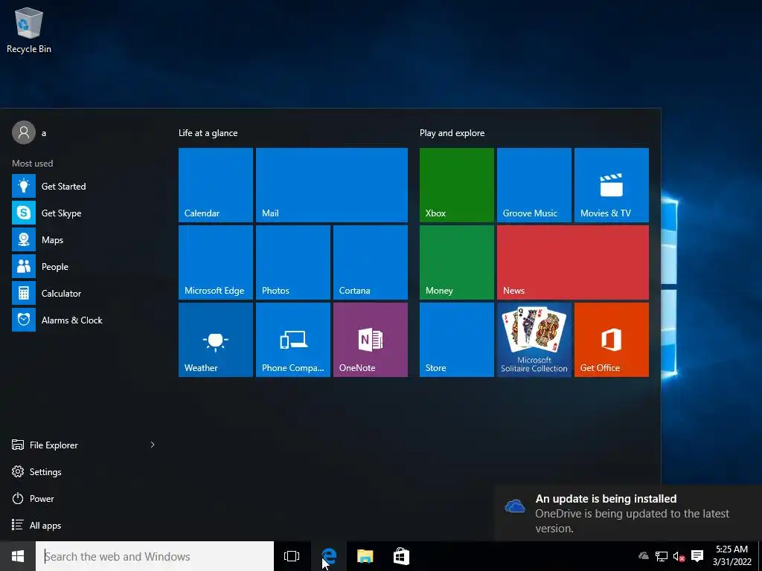Viewport: 762px width, 571px height.
Task: Click the OneDrive update notification
Action: pos(628,513)
